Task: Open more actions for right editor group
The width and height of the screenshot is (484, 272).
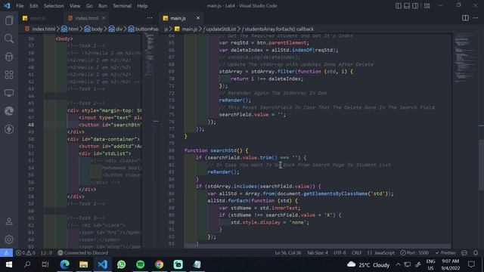Action: 476,18
